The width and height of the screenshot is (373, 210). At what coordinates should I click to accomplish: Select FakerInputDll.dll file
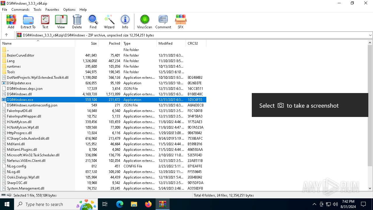pos(103,111)
